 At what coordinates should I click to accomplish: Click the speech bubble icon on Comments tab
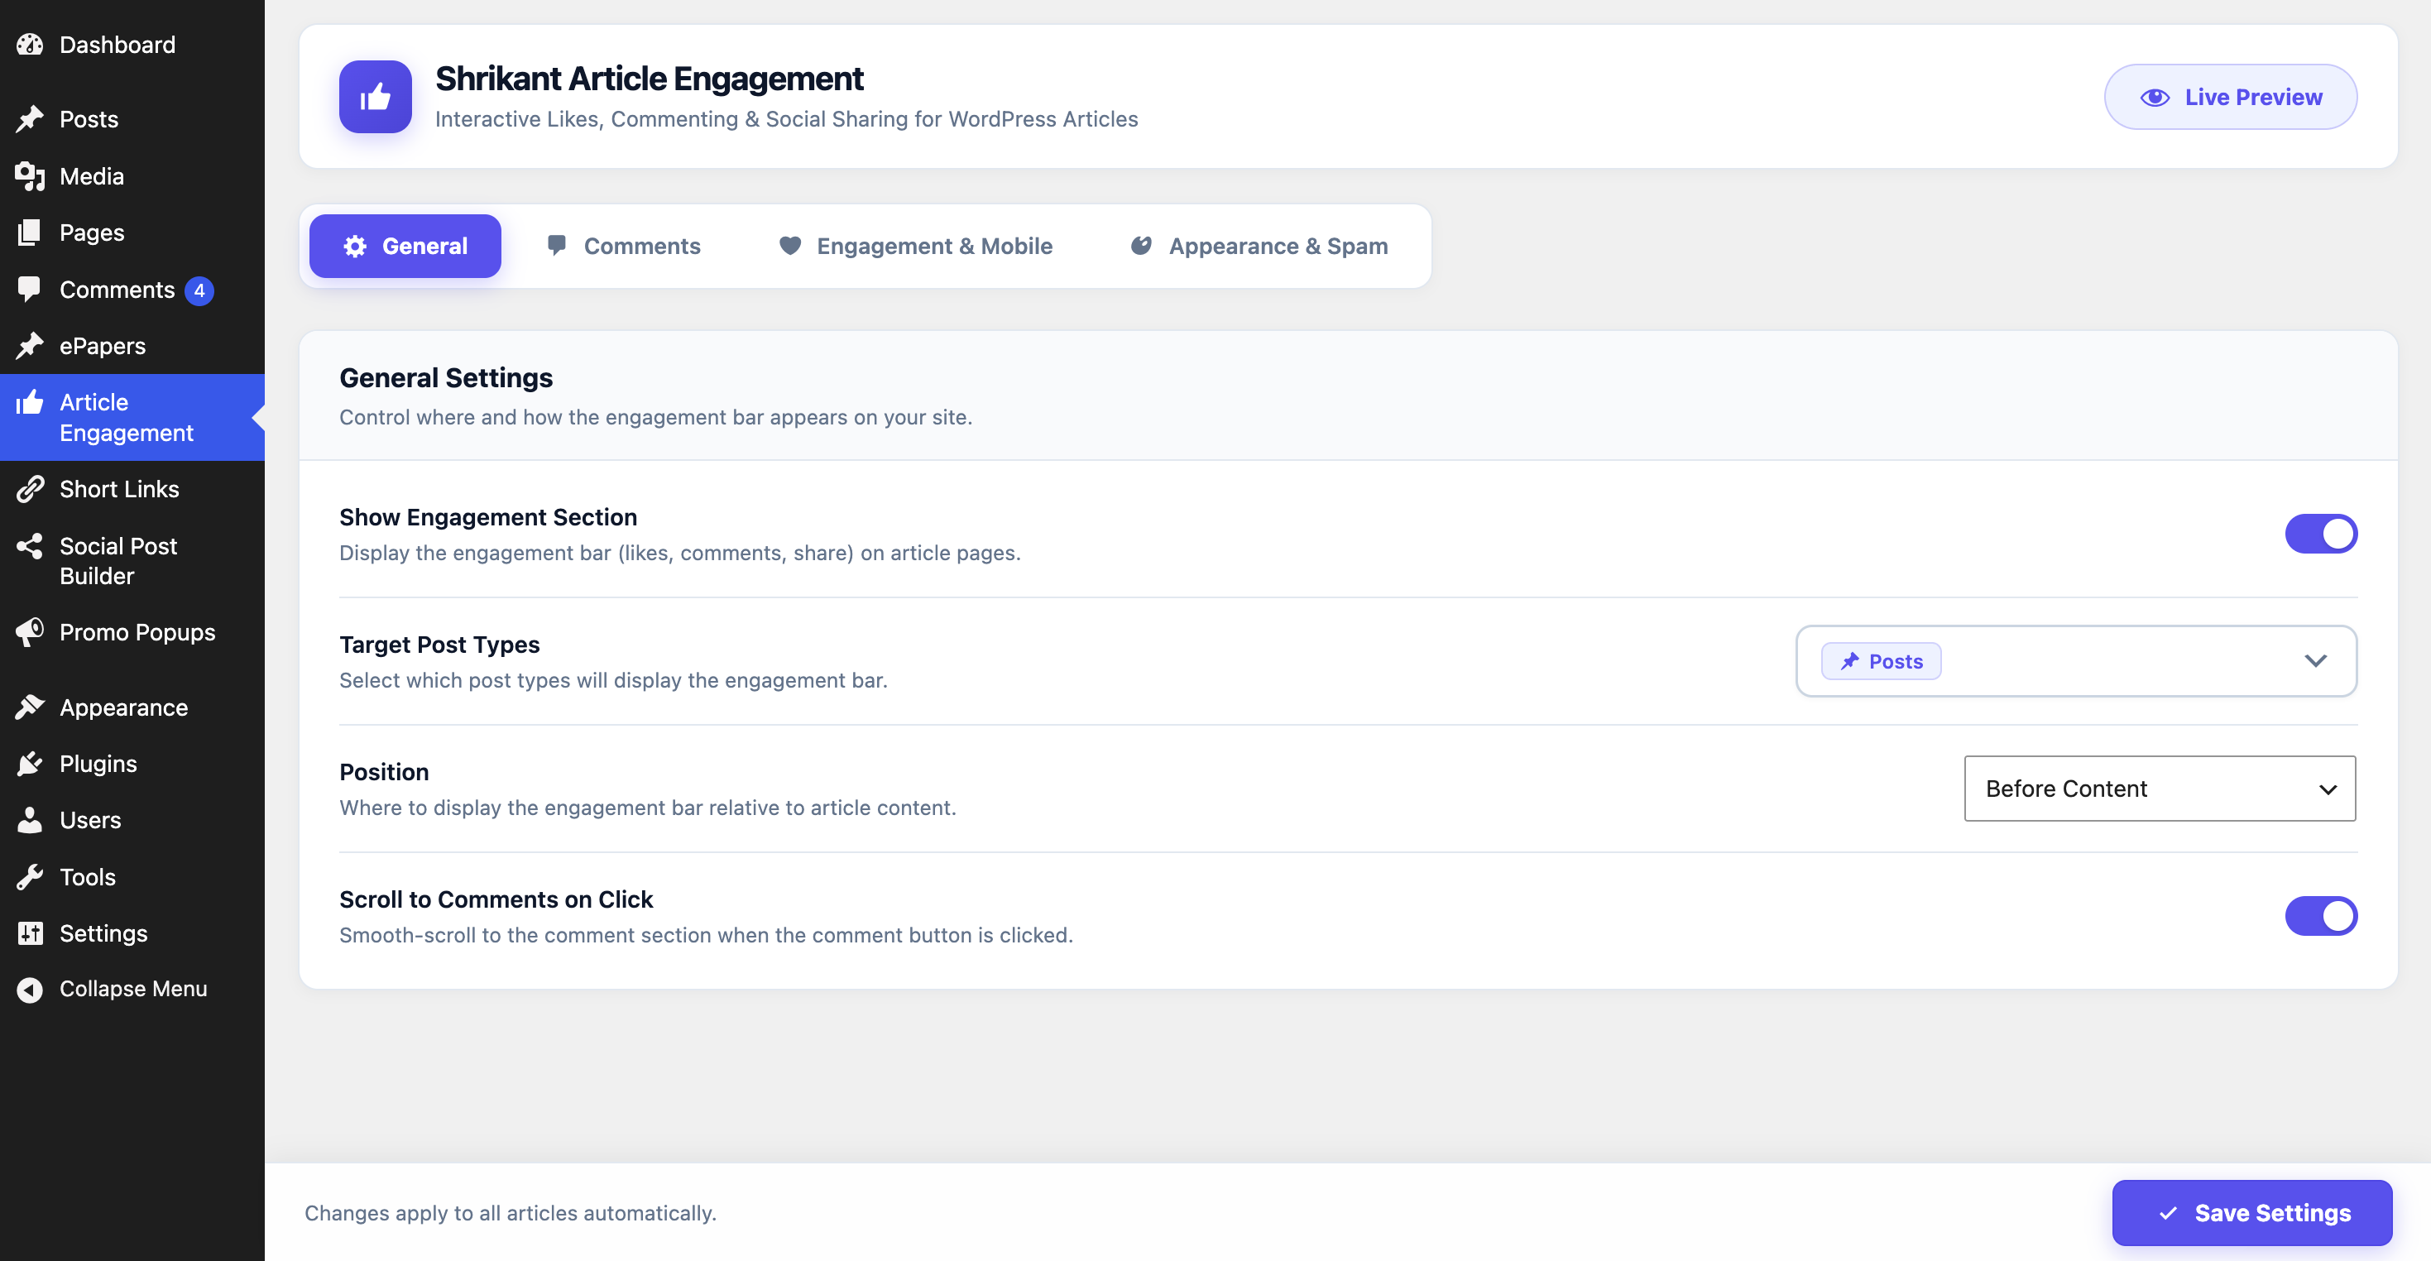click(557, 246)
